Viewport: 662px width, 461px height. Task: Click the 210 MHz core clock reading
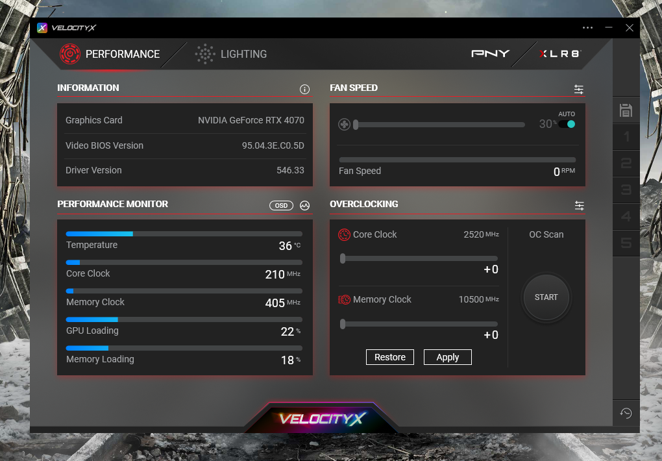[283, 275]
